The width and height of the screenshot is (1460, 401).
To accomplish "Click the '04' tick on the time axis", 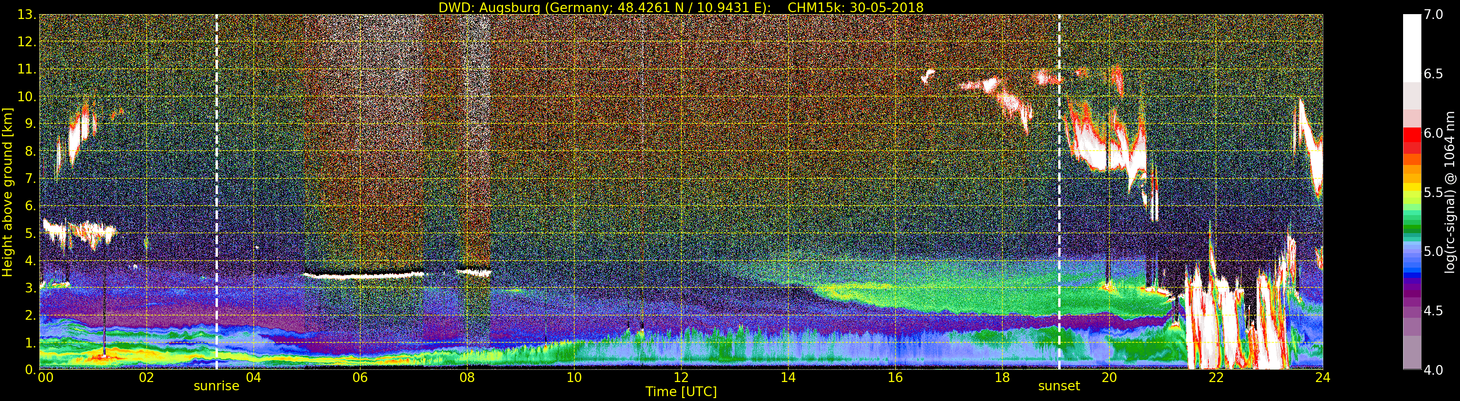I will point(253,378).
